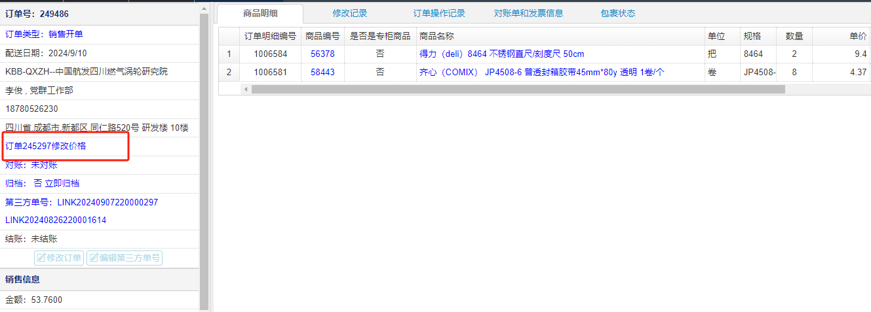Select order detail number 1006584

coord(271,54)
